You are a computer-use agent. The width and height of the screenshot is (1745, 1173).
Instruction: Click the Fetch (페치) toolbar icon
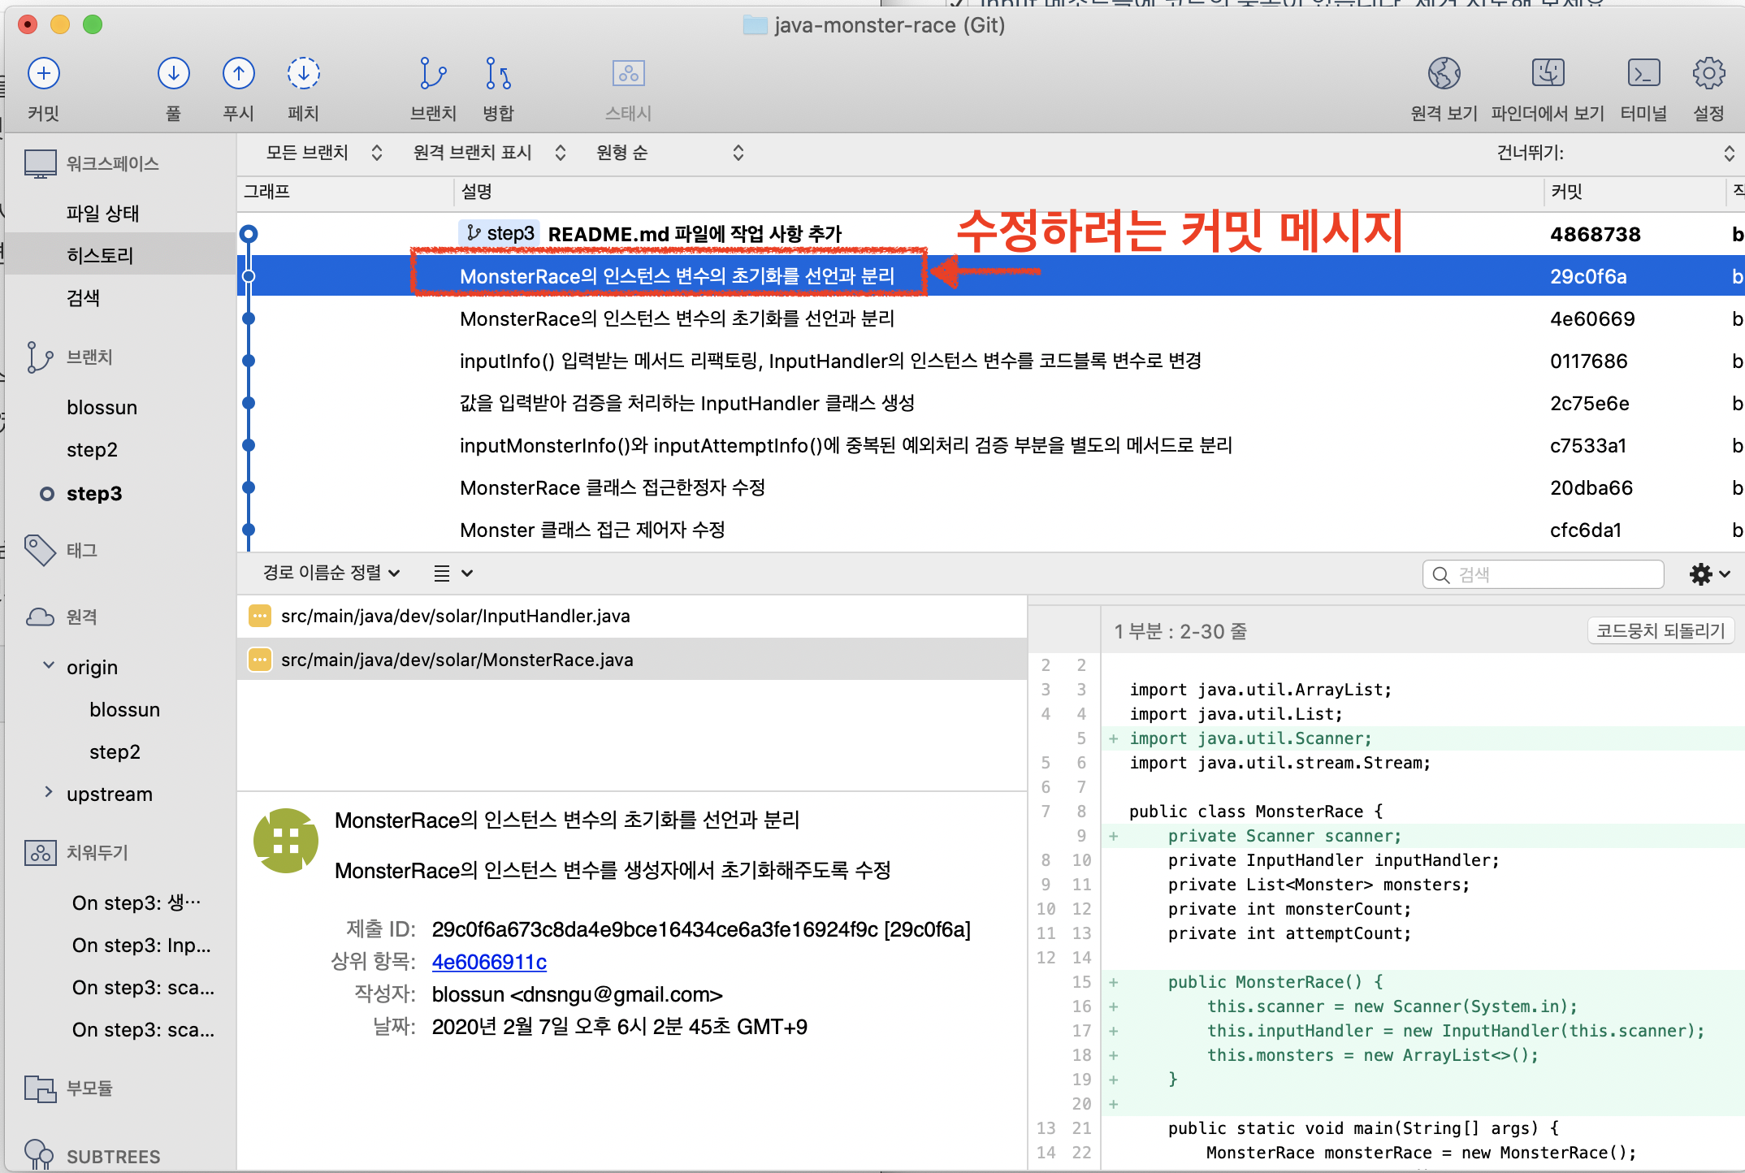303,74
